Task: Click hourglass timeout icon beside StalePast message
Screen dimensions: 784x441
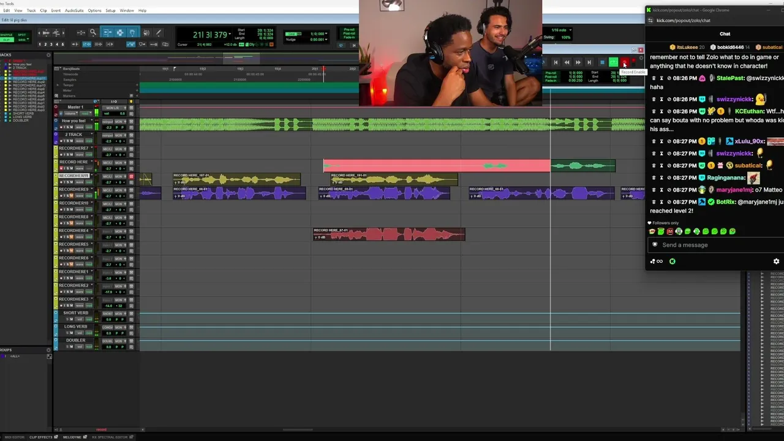Action: pyautogui.click(x=661, y=78)
